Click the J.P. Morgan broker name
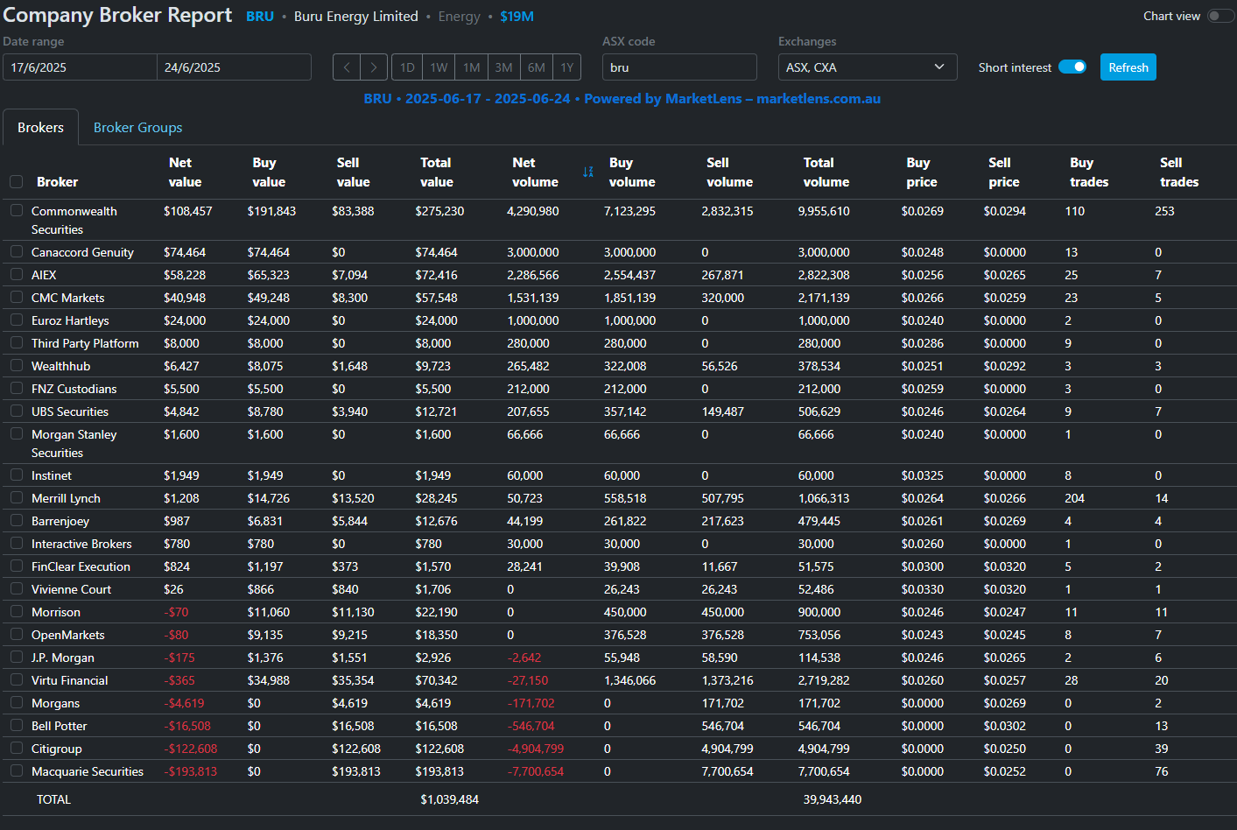This screenshot has width=1237, height=830. pyautogui.click(x=63, y=658)
